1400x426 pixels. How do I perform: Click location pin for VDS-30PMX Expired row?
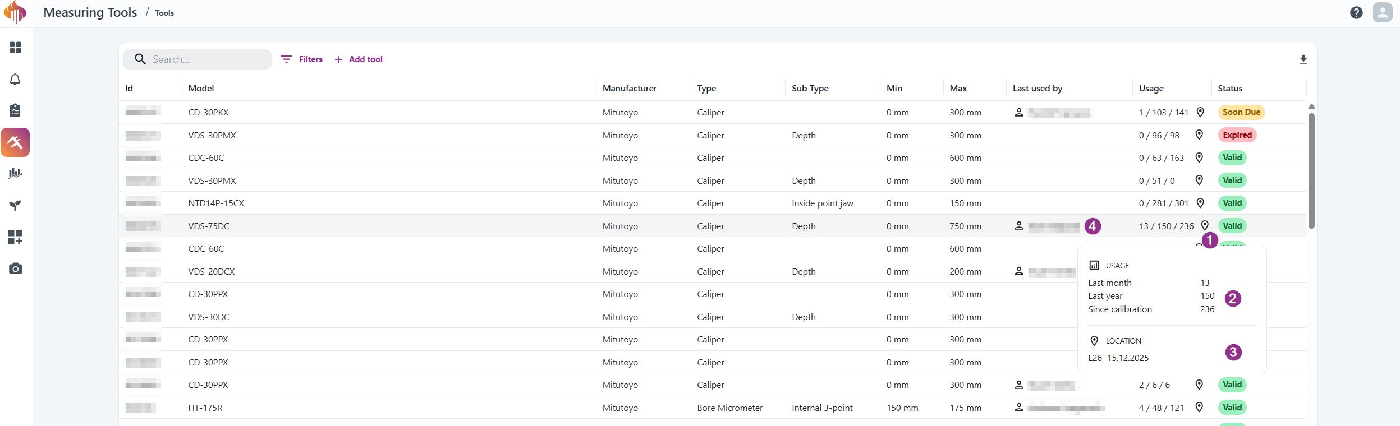[1199, 135]
